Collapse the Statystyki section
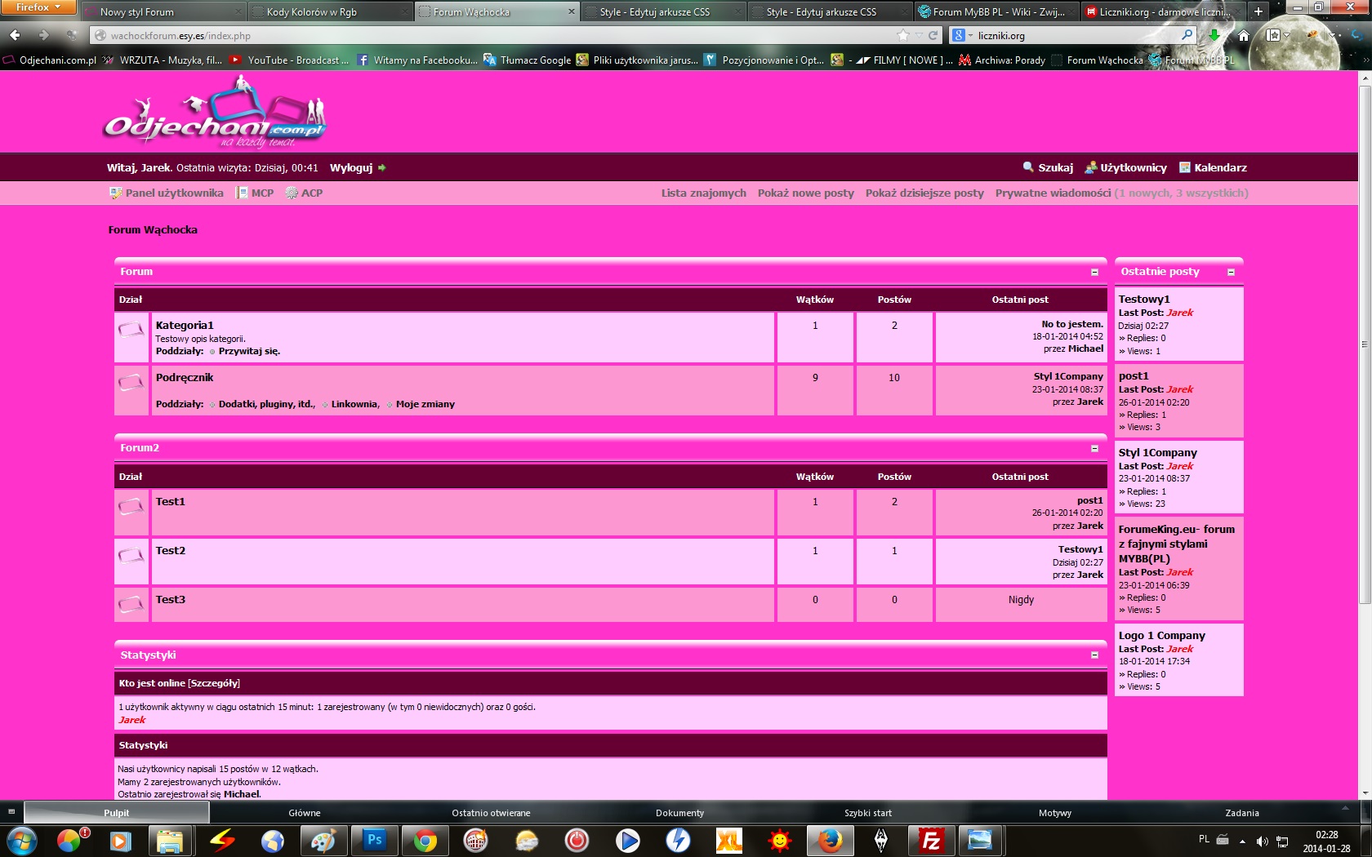Screen dimensions: 1372x857 pyautogui.click(x=1094, y=655)
